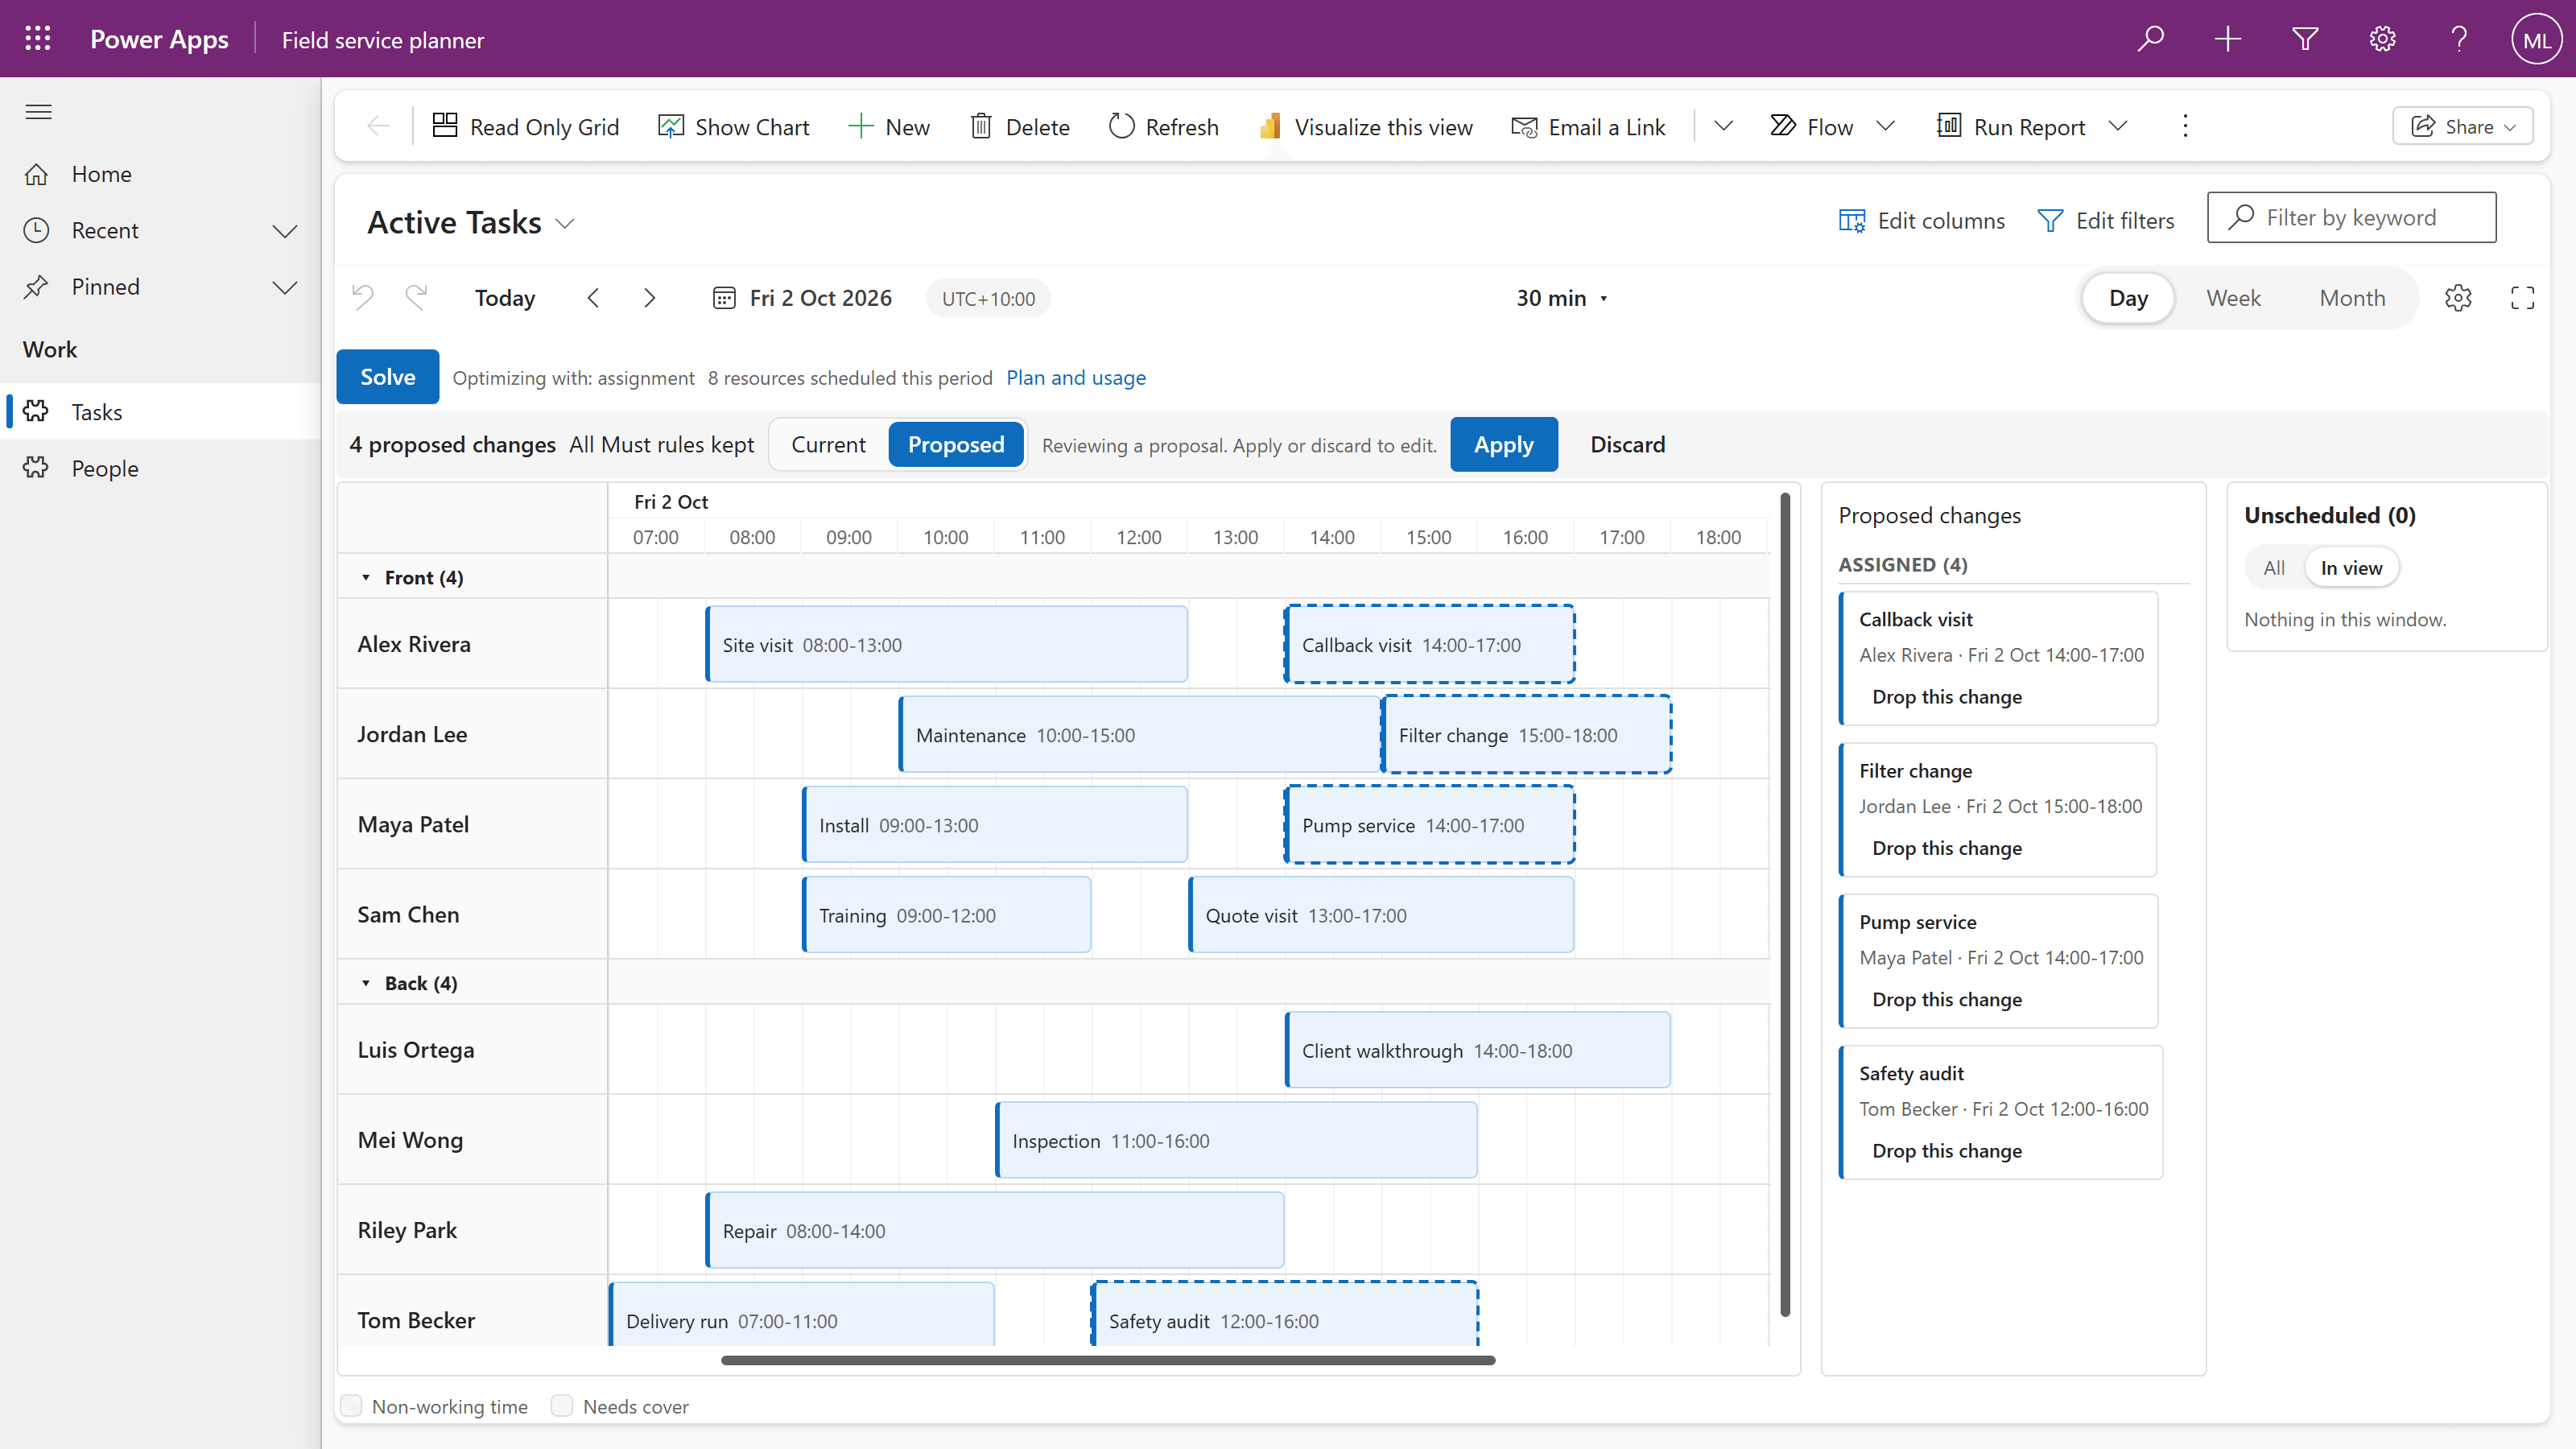Click the redo arrow icon
The image size is (2576, 1449).
click(x=416, y=297)
